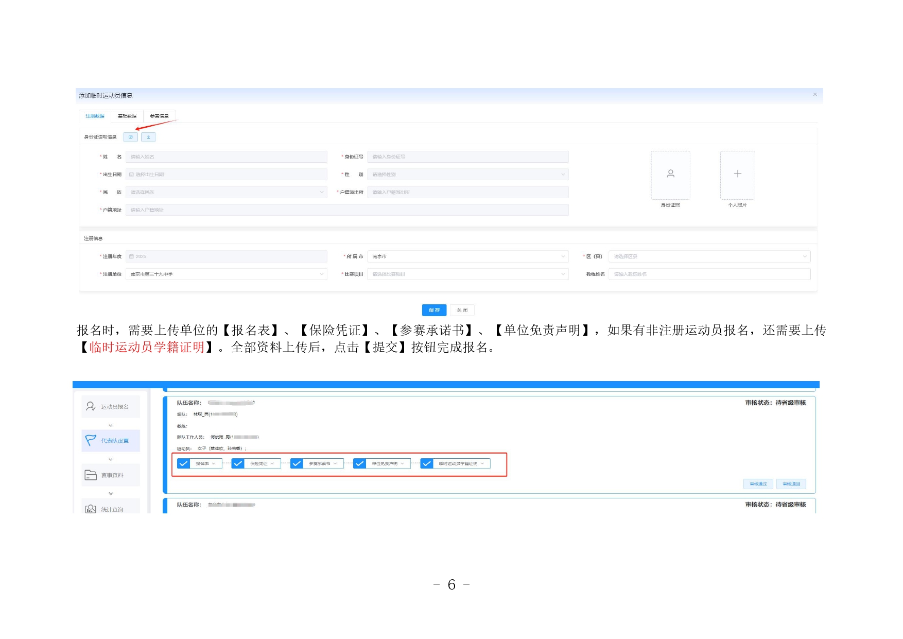Screen dimensions: 903x639
Task: Open the 区(县) dropdown
Action: tap(709, 256)
